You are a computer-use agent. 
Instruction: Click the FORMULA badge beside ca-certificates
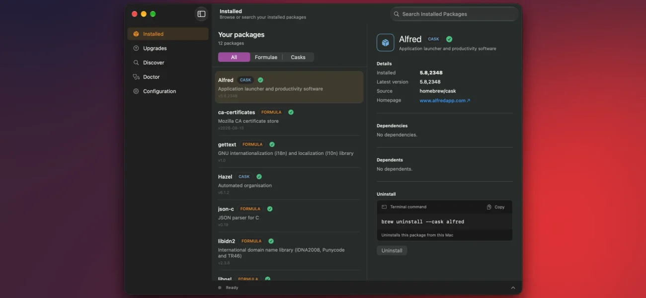pyautogui.click(x=271, y=112)
